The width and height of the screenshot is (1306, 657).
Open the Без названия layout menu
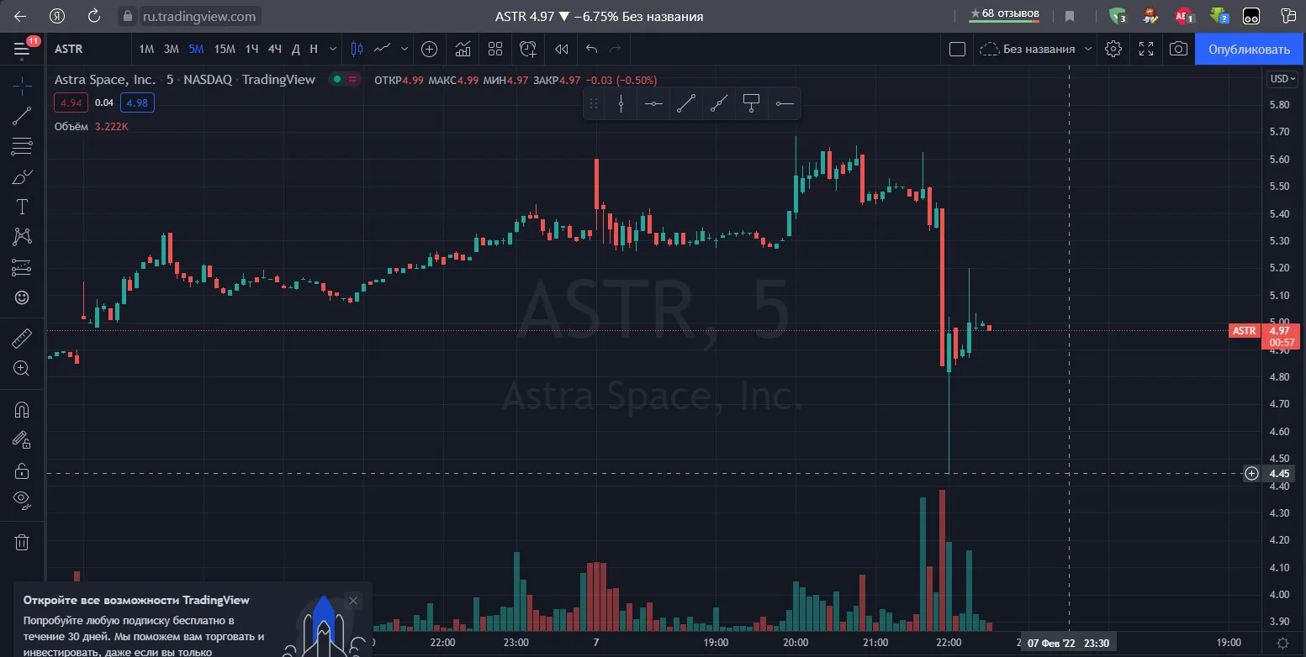1036,50
